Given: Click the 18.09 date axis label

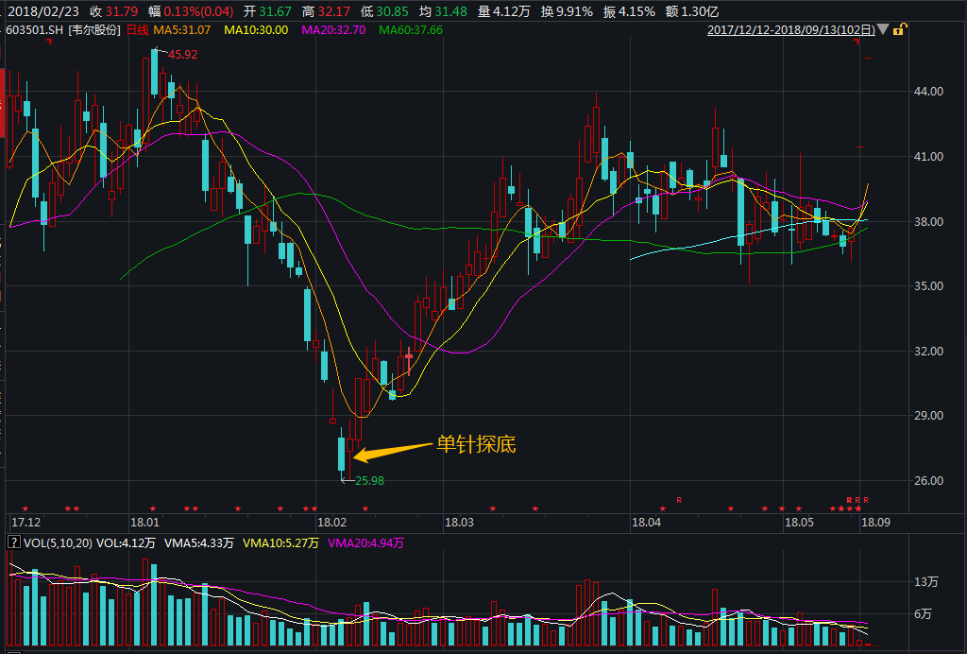Looking at the screenshot, I should (x=875, y=523).
